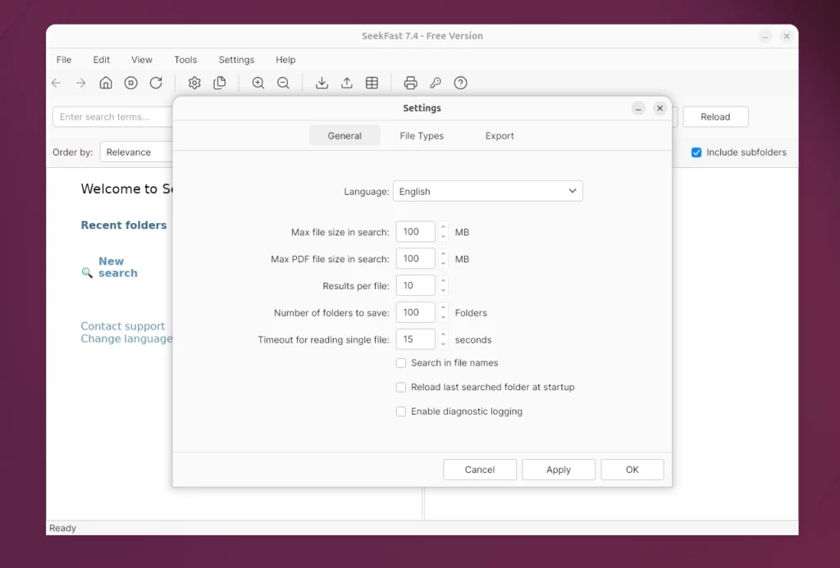The width and height of the screenshot is (840, 568).
Task: Click the help question mark icon
Action: pyautogui.click(x=461, y=83)
